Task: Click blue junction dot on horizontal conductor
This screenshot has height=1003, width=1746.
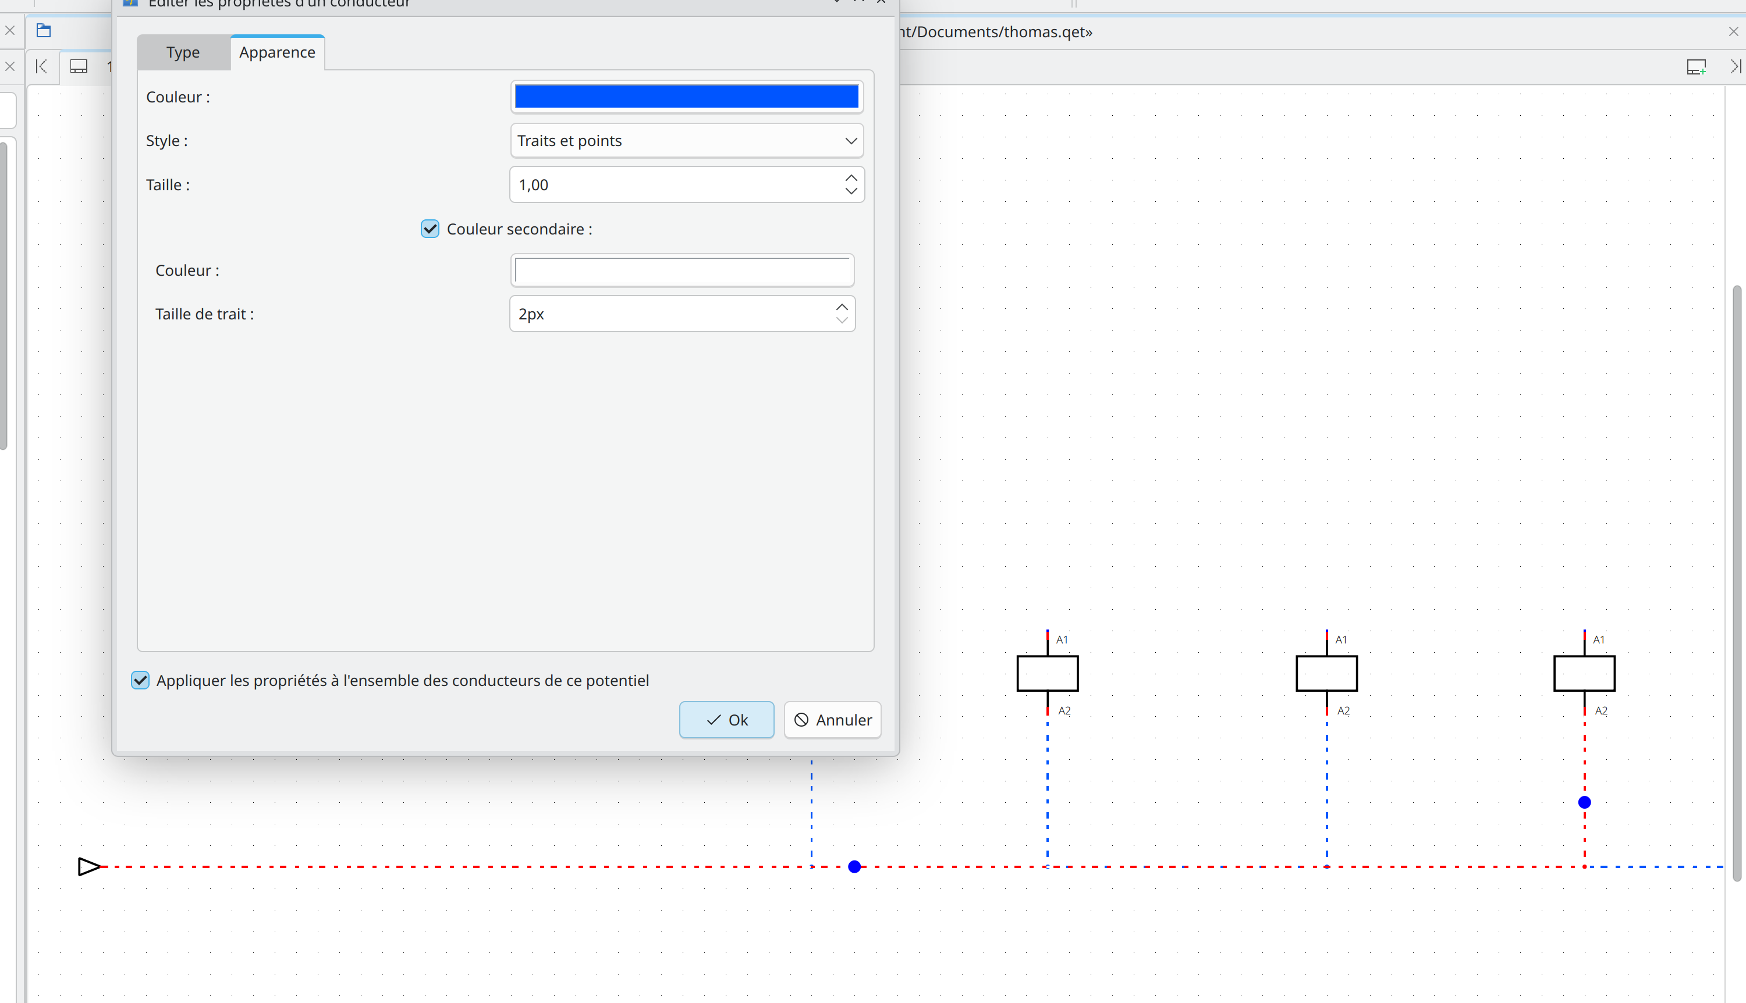Action: tap(854, 867)
